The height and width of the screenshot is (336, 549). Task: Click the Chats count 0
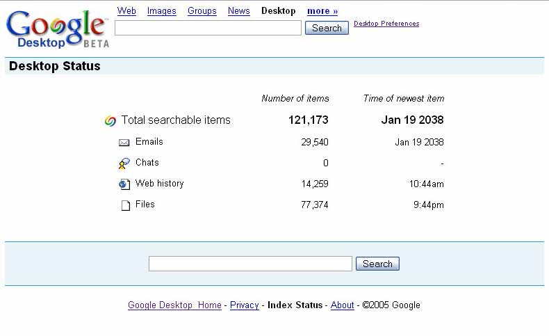click(x=326, y=163)
